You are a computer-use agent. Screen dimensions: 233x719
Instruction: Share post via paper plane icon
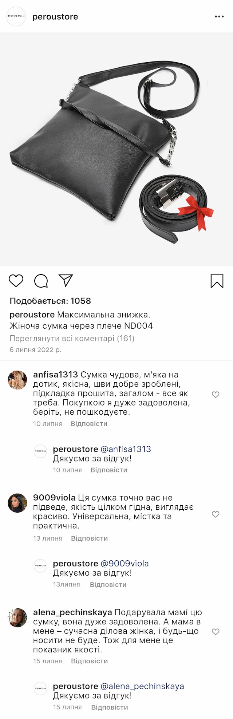(66, 280)
